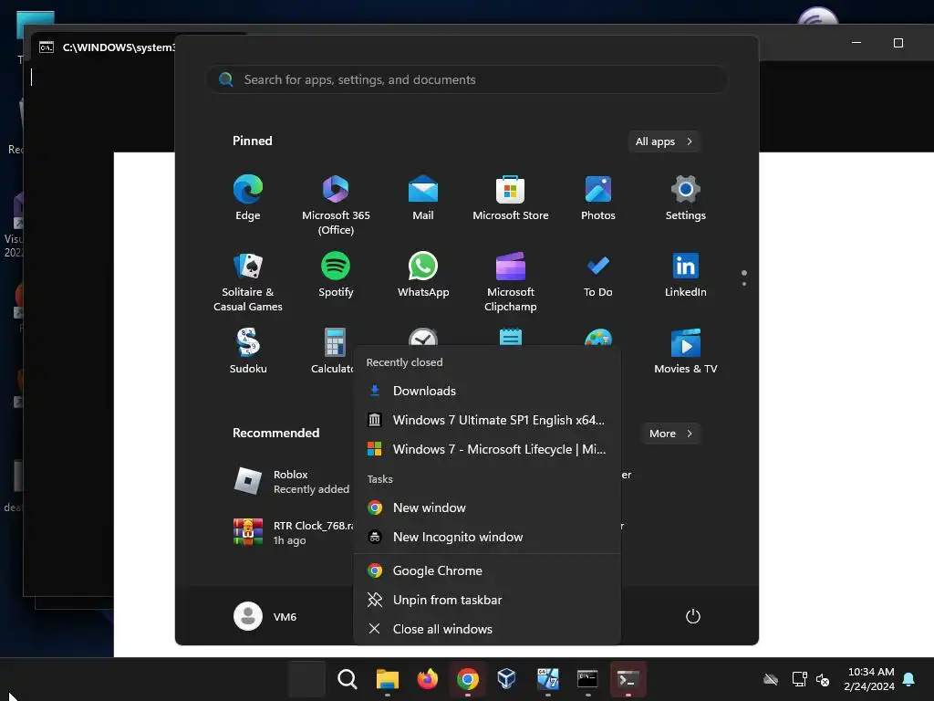Viewport: 934px width, 701px height.
Task: Reopen Windows 7 - Microsoft Lifecycle page
Action: (487, 449)
